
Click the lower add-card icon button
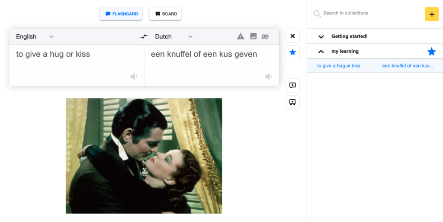pyautogui.click(x=292, y=102)
